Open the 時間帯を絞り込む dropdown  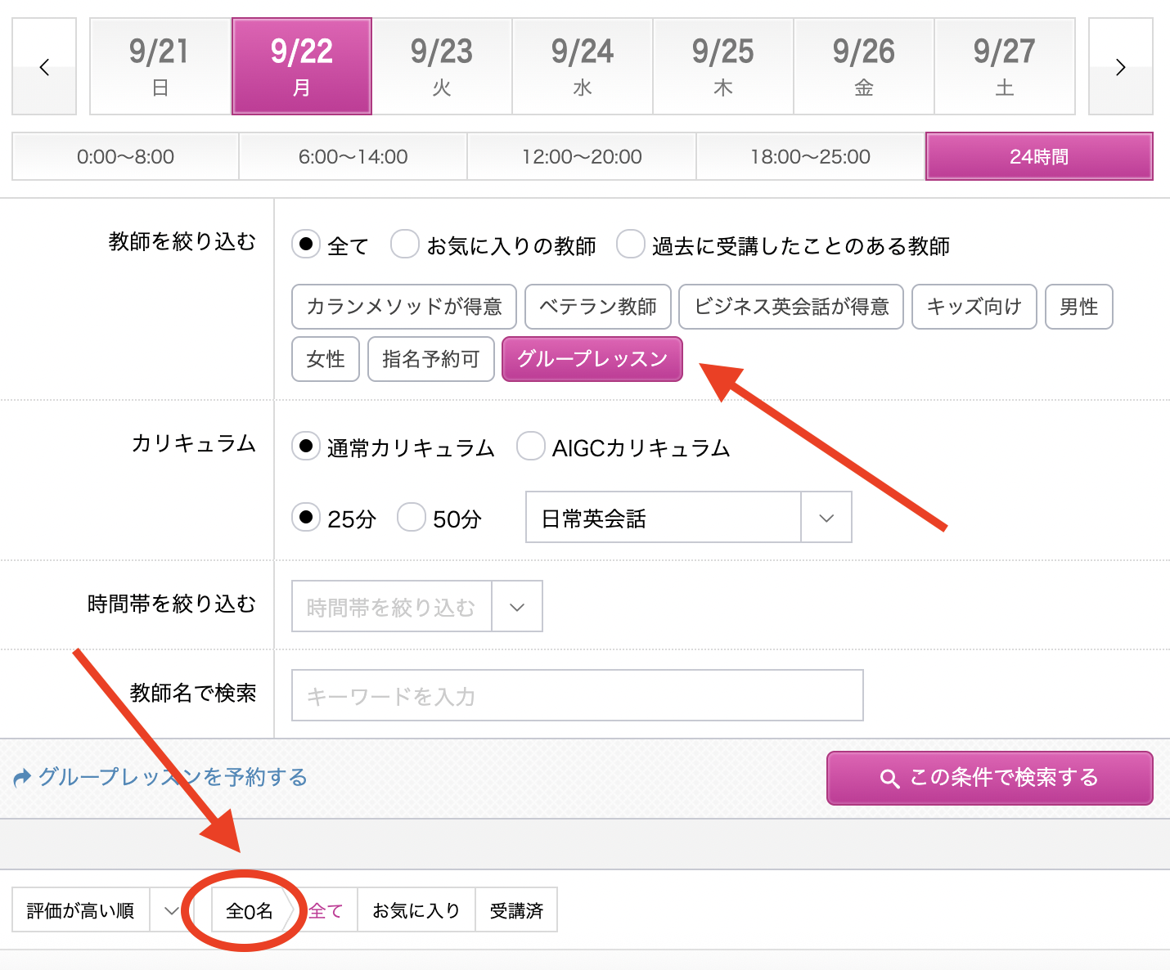click(516, 607)
